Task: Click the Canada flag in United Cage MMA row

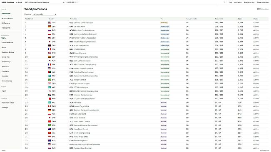Action: tap(50, 106)
